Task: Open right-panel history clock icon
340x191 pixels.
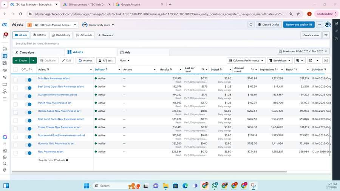Action: tap(336, 39)
